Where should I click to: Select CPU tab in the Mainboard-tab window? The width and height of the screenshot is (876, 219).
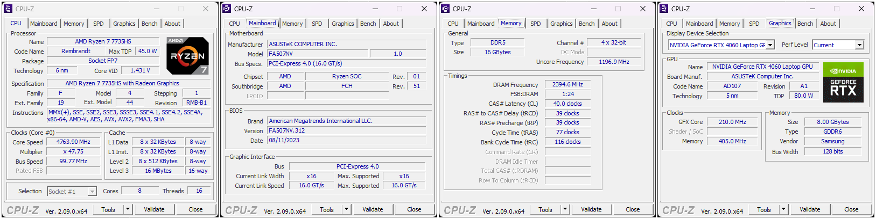point(234,24)
